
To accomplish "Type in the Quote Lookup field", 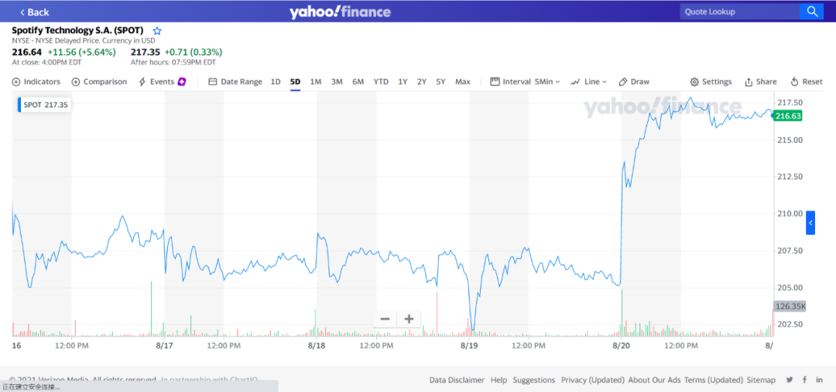I will coord(739,12).
